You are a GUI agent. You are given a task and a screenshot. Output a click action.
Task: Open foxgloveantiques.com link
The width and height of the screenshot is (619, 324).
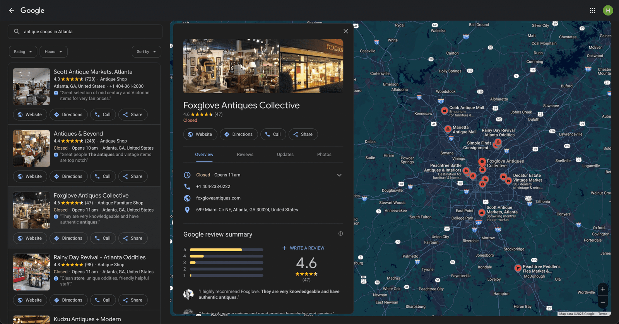pyautogui.click(x=218, y=198)
